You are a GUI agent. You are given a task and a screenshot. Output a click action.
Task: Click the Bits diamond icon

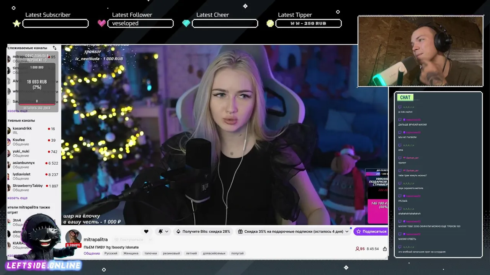coord(178,231)
